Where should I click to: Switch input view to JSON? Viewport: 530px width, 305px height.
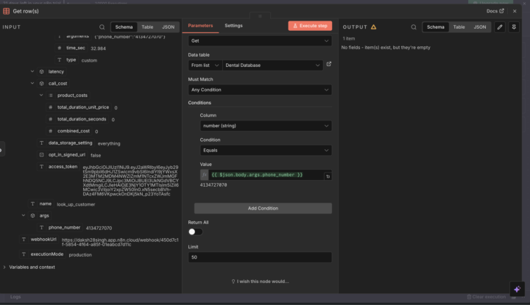coord(168,27)
